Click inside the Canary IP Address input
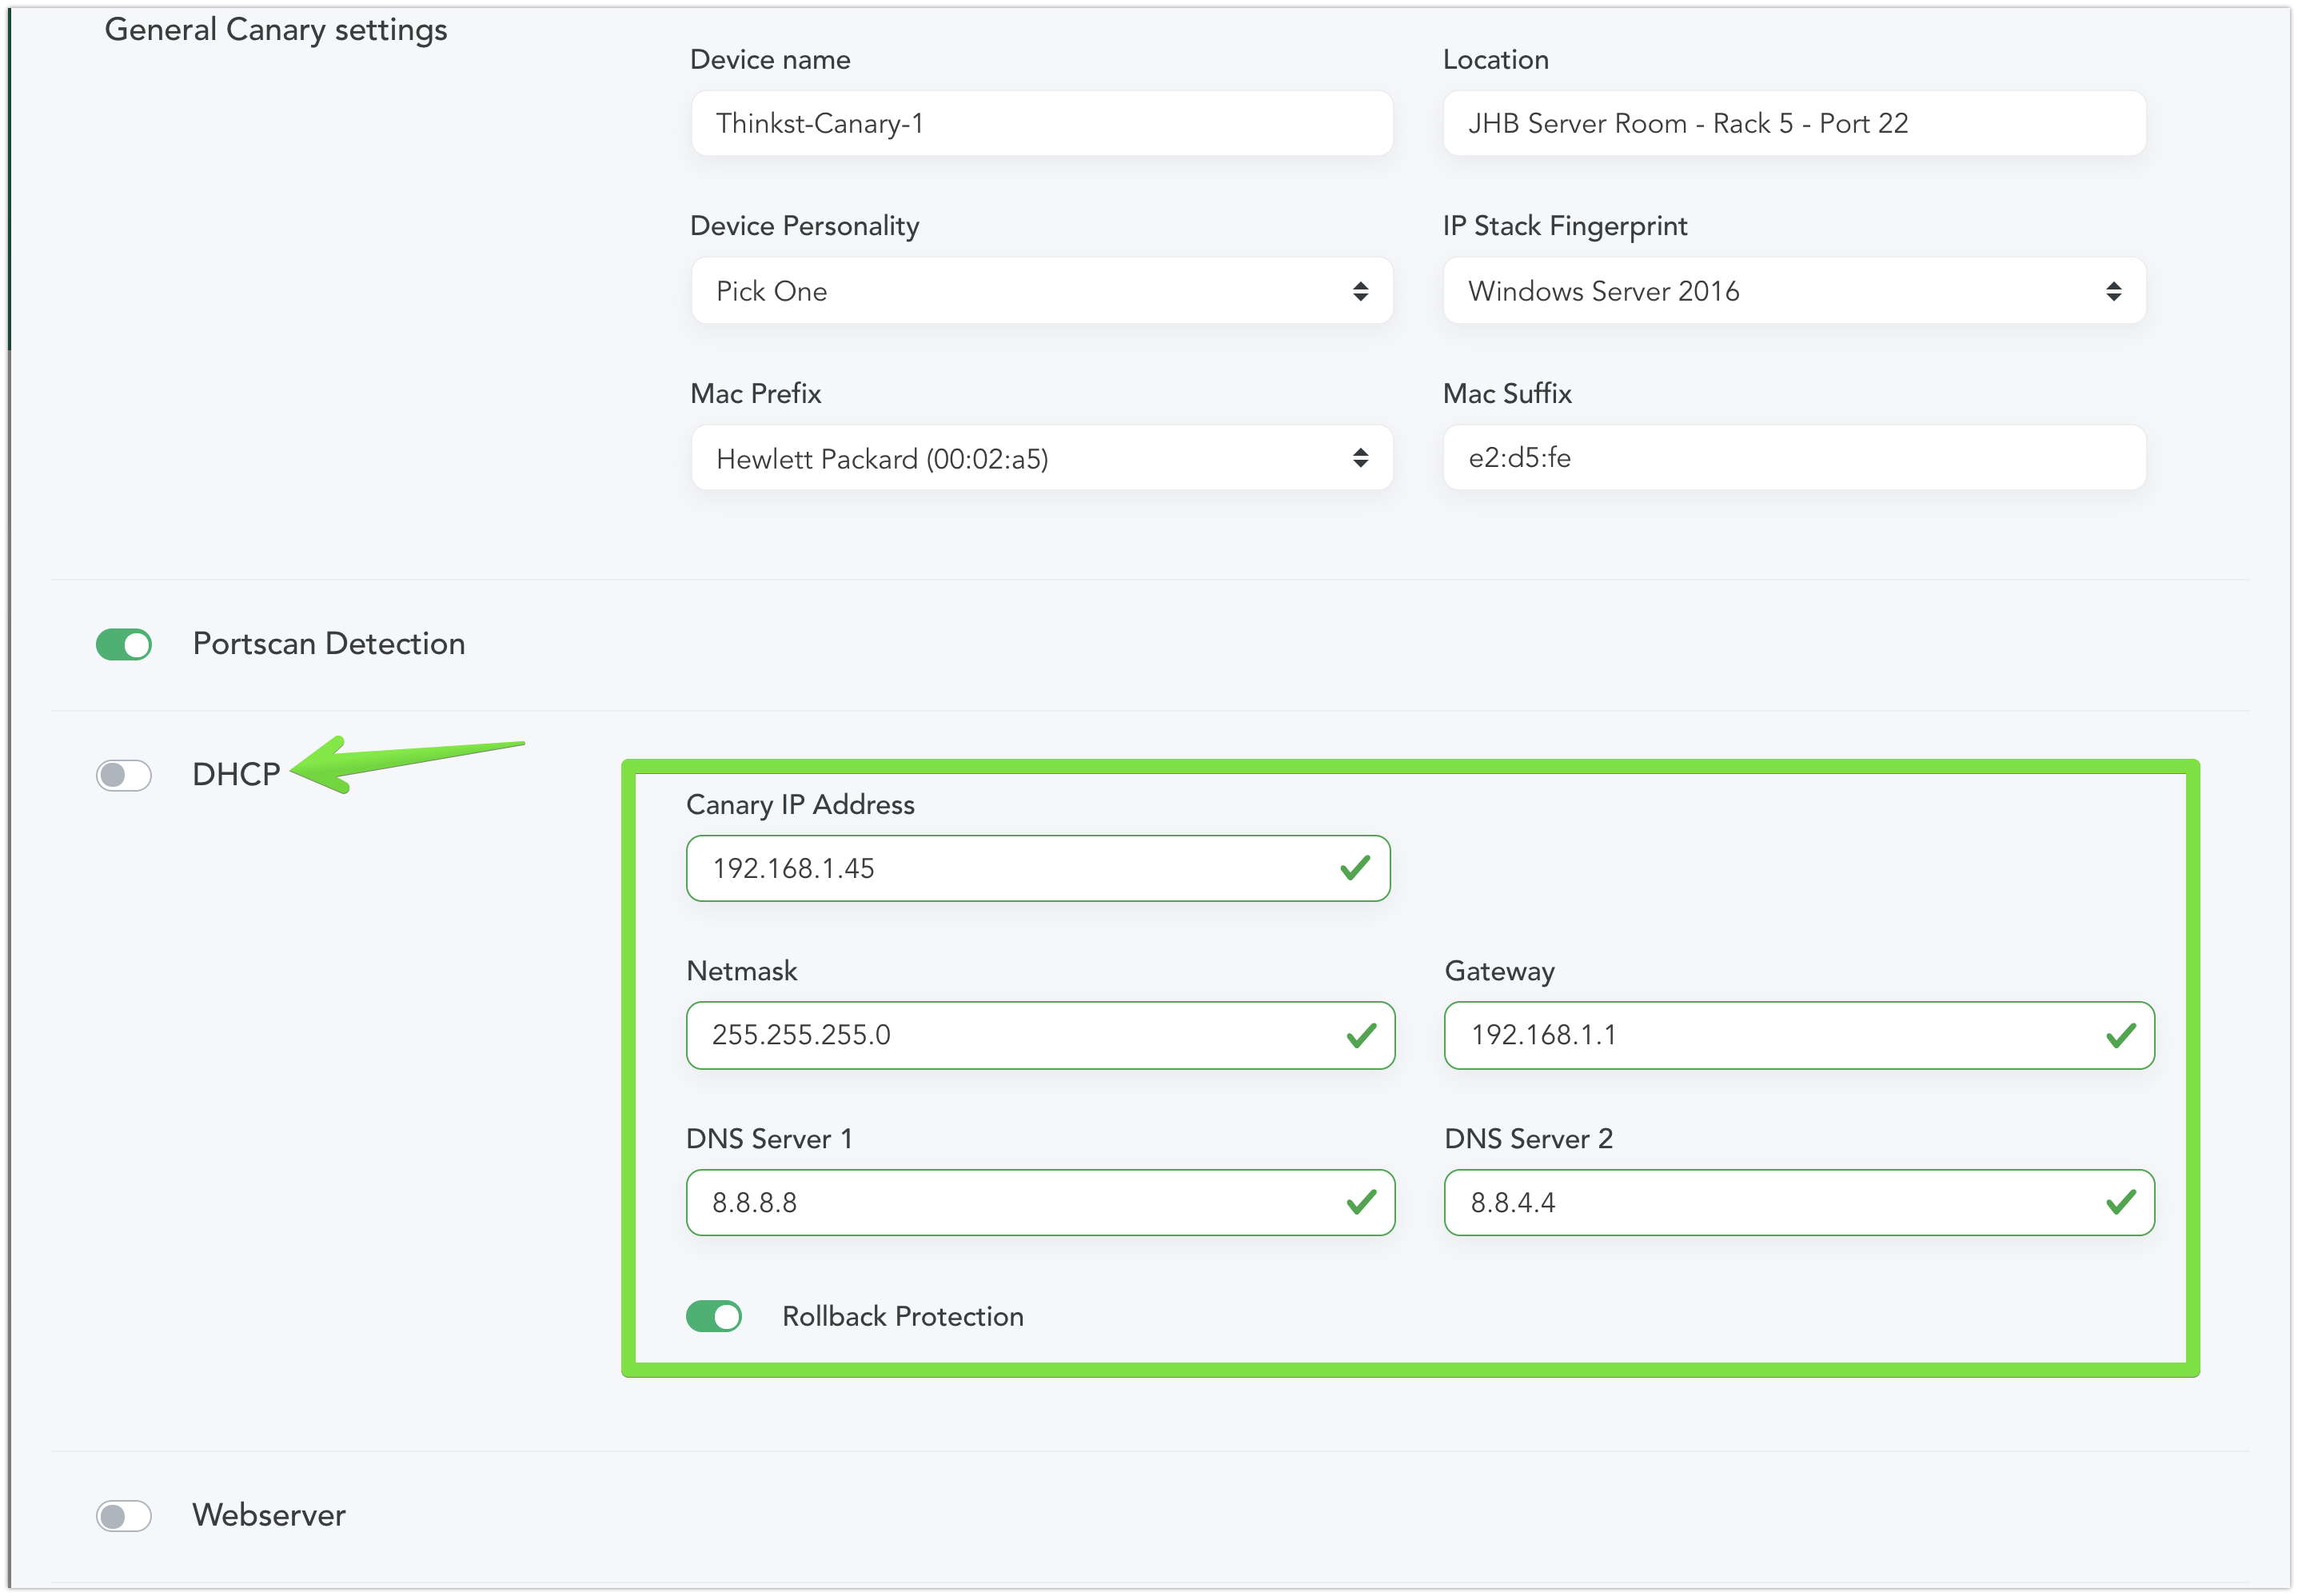Image resolution: width=2298 pixels, height=1596 pixels. pyautogui.click(x=1000, y=868)
